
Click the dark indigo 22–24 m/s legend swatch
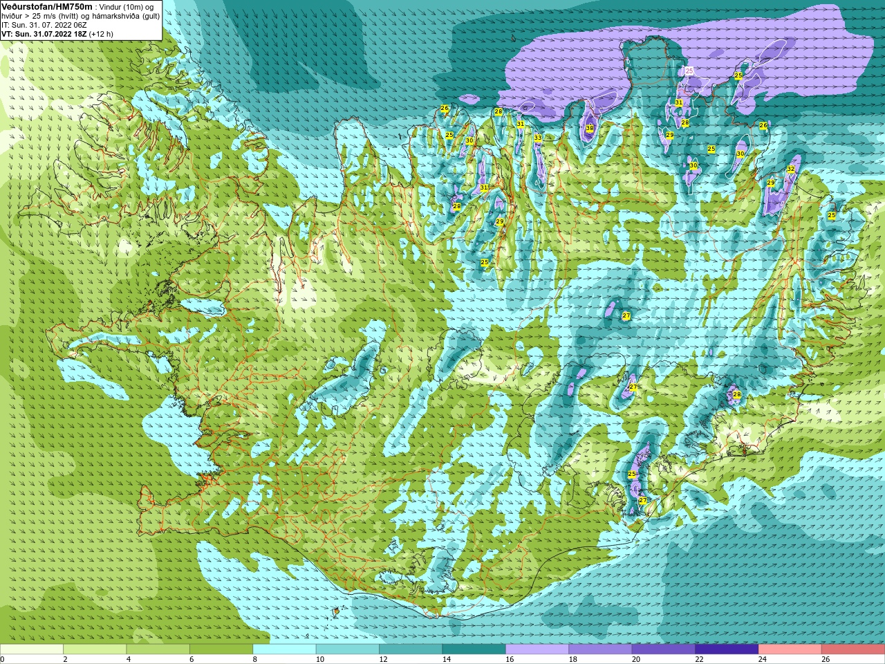point(727,649)
